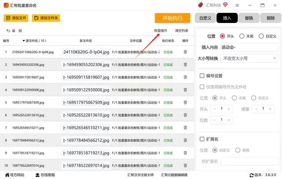Click source name 169526546510211.jpg
Image resolution: width=282 pixels, height=179 pixels.
pos(28,128)
